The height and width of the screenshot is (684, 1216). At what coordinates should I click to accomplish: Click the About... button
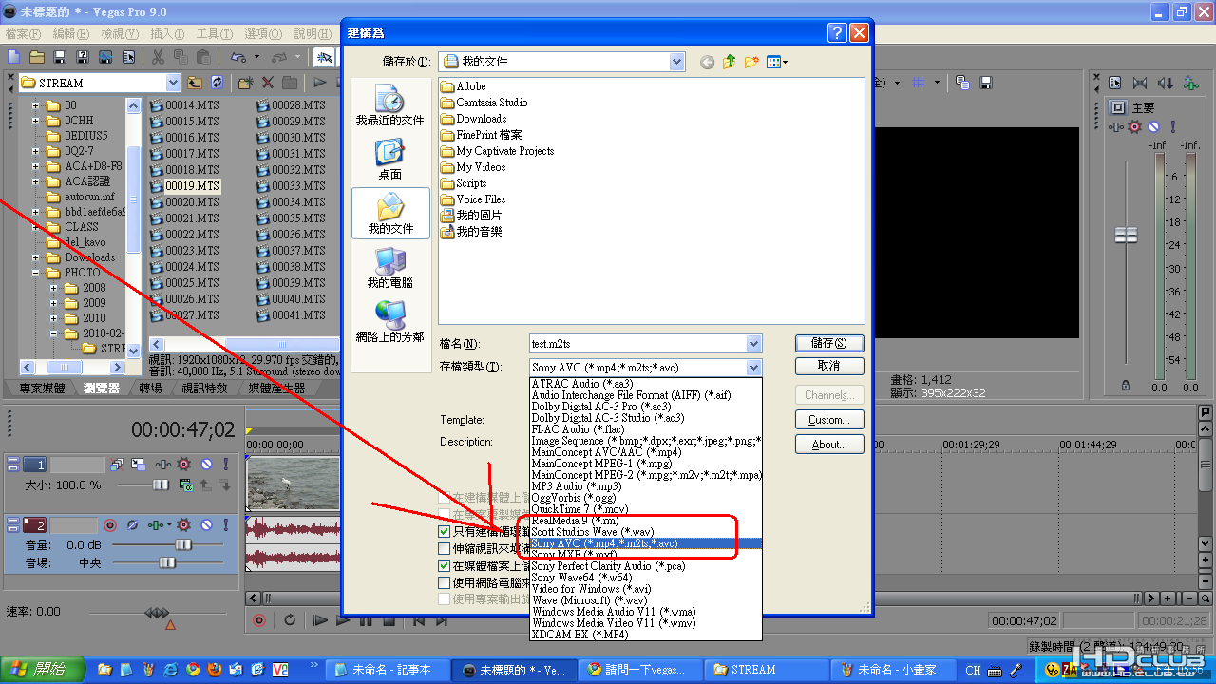pyautogui.click(x=829, y=444)
